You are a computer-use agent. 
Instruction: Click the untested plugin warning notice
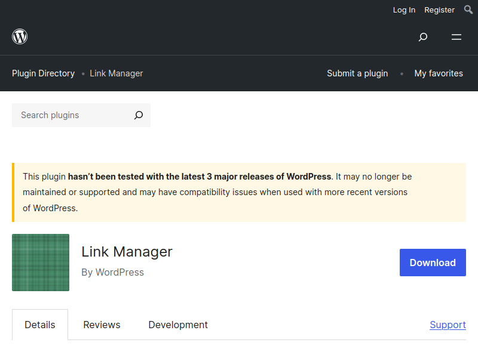pos(239,192)
